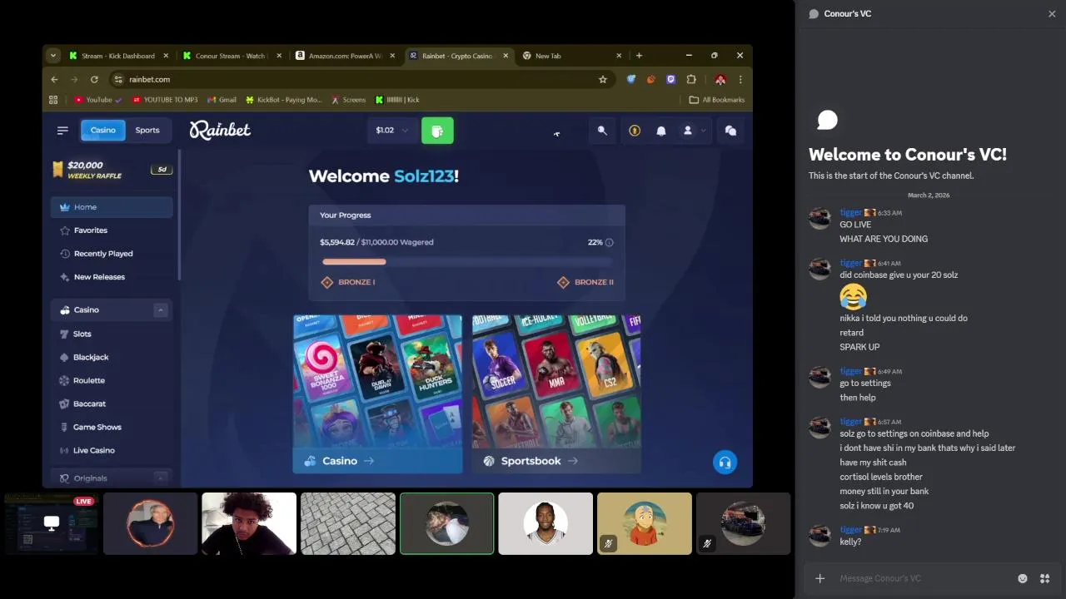Open the Rainbet hamburger menu

pos(62,131)
